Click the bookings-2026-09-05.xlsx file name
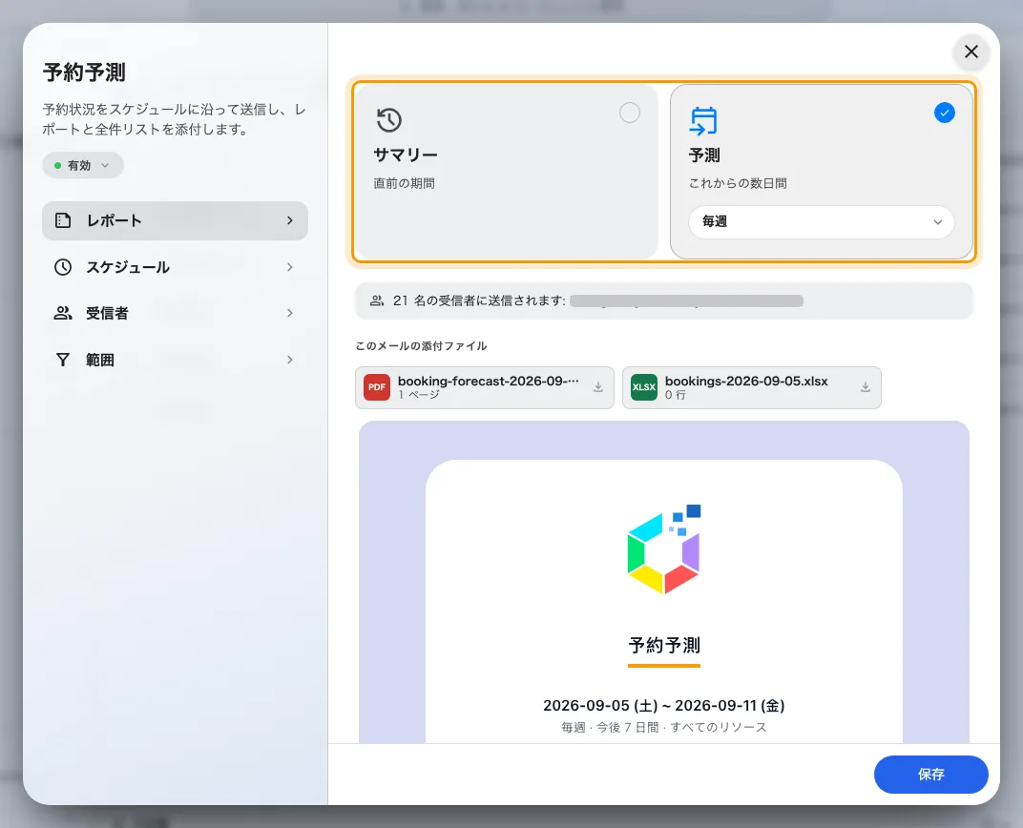 tap(746, 381)
